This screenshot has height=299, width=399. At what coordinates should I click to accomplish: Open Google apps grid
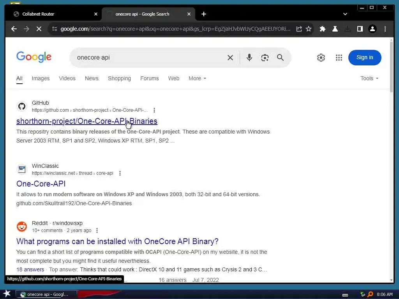point(339,58)
